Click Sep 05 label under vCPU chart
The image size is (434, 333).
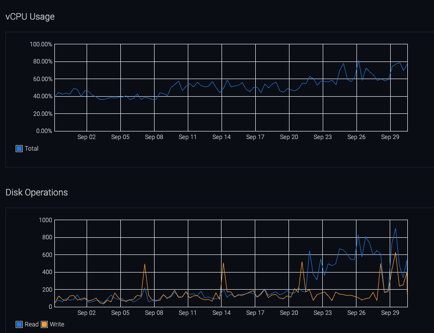(120, 137)
